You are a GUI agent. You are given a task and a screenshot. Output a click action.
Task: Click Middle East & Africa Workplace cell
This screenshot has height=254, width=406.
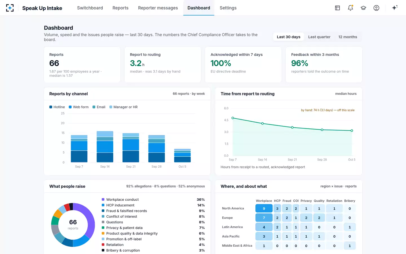(x=264, y=246)
